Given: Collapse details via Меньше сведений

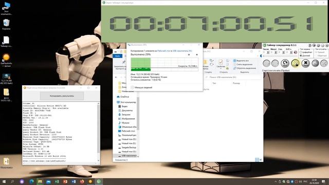Looking at the screenshot, I should point(141,87).
